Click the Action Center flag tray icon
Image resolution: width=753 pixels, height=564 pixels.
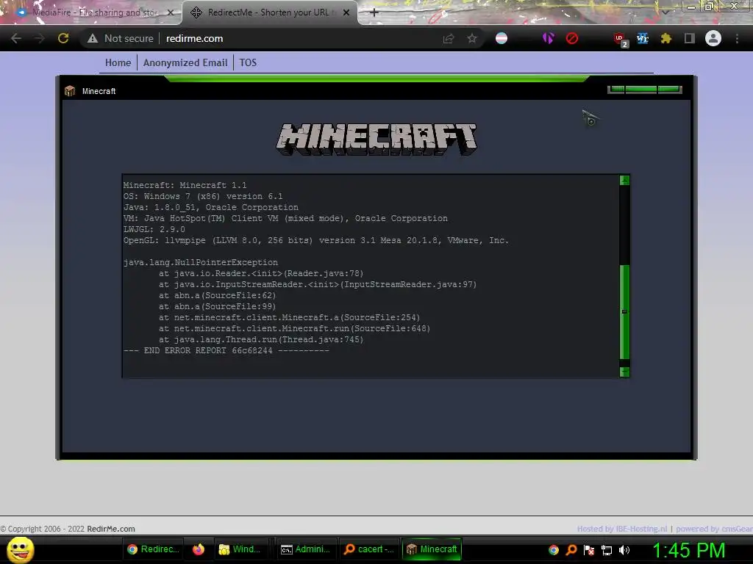[x=589, y=549]
